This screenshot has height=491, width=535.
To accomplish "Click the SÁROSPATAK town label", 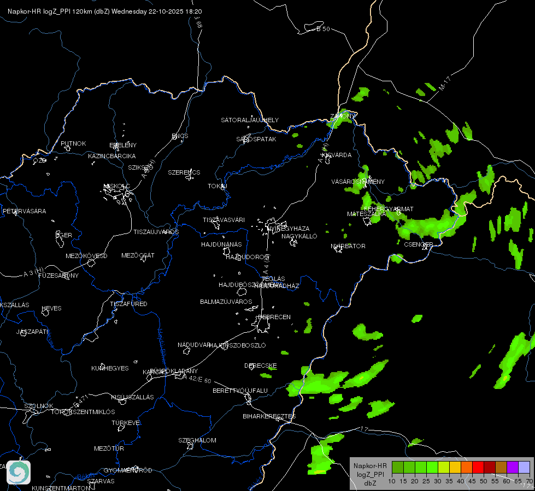I will [x=256, y=139].
